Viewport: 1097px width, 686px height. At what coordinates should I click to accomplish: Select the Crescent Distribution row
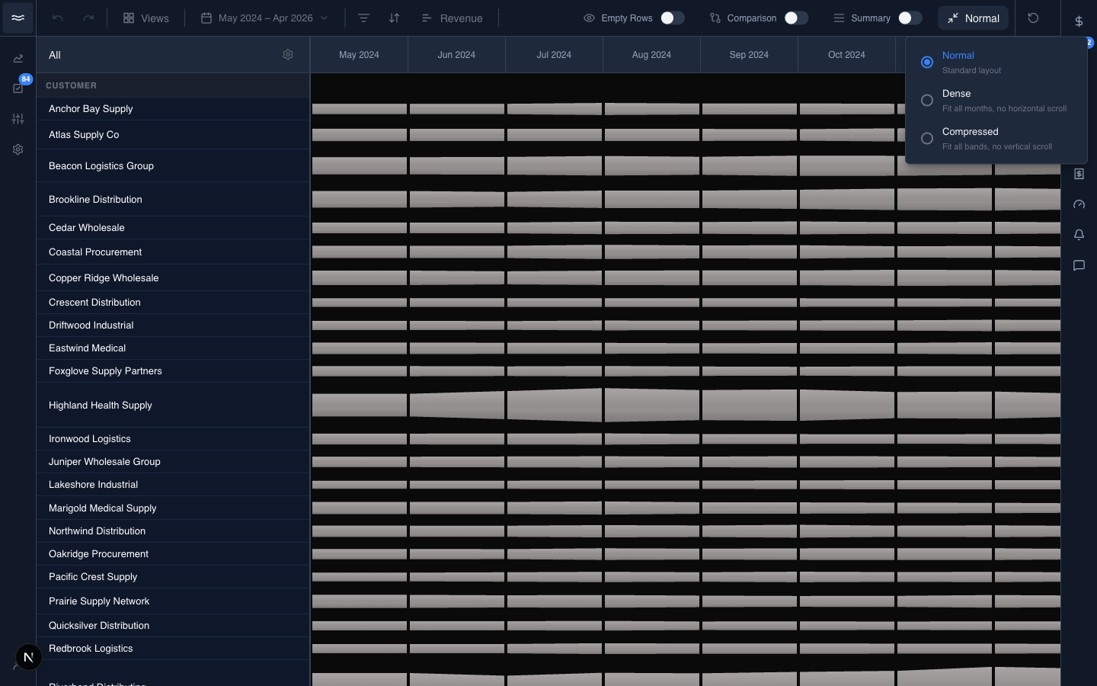pos(173,303)
